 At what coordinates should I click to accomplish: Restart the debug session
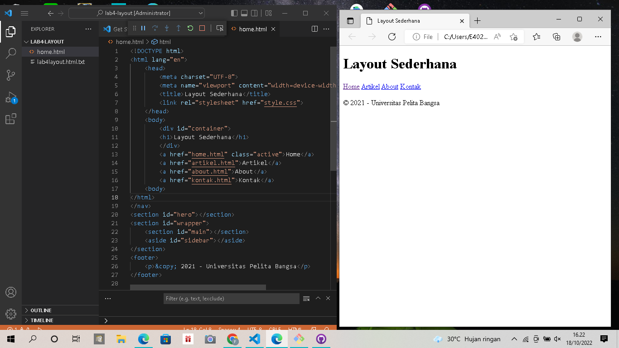point(190,28)
